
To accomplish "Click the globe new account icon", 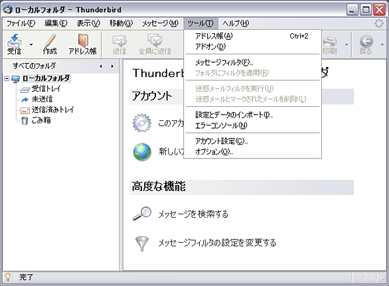I will (142, 152).
